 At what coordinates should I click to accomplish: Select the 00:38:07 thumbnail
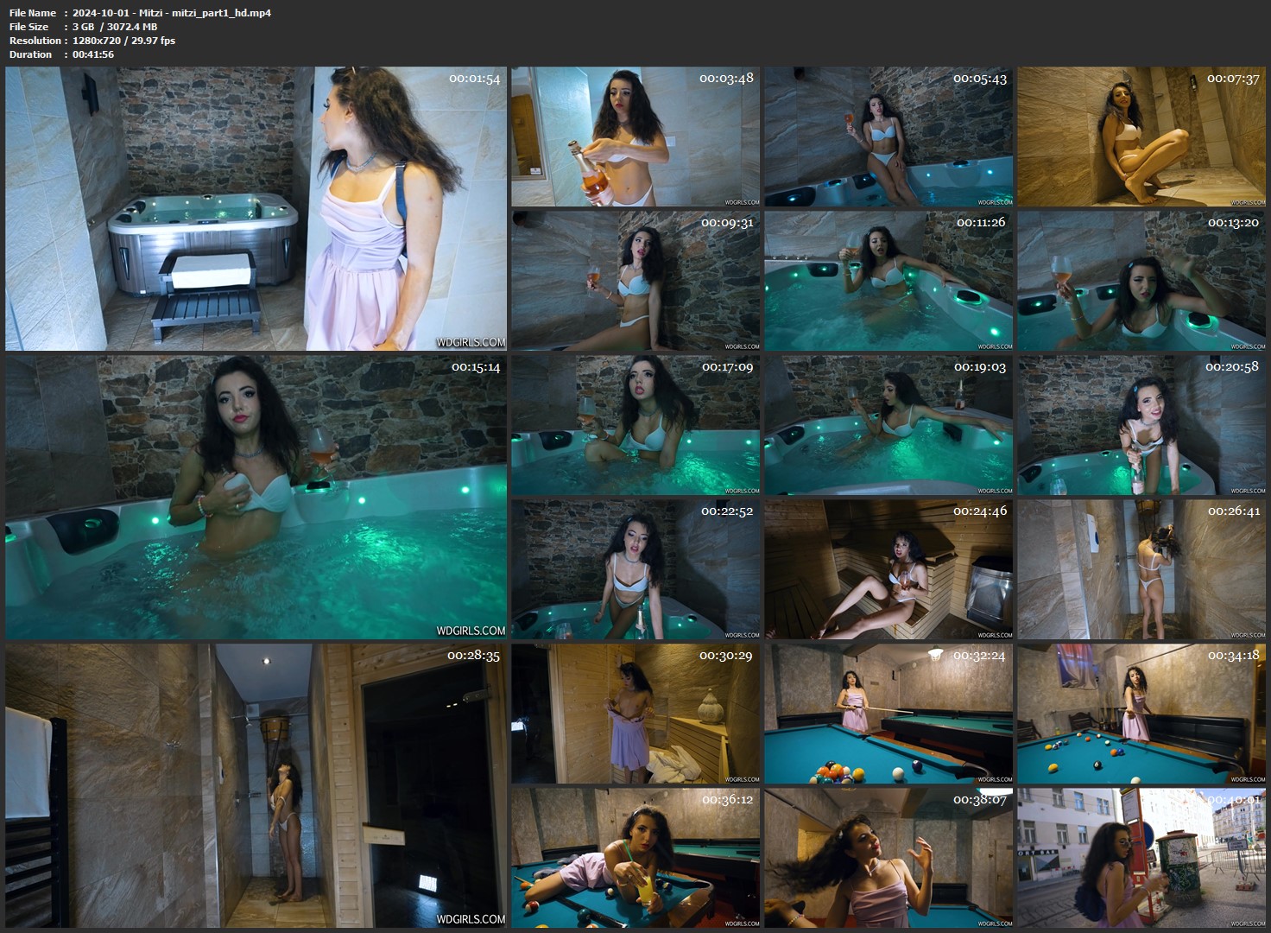[888, 858]
